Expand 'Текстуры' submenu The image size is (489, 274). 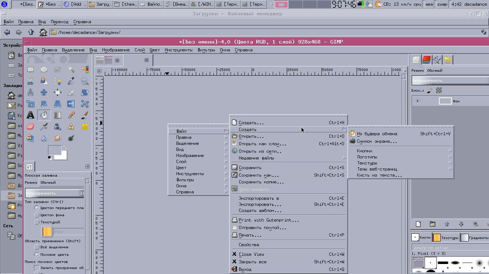(401, 163)
